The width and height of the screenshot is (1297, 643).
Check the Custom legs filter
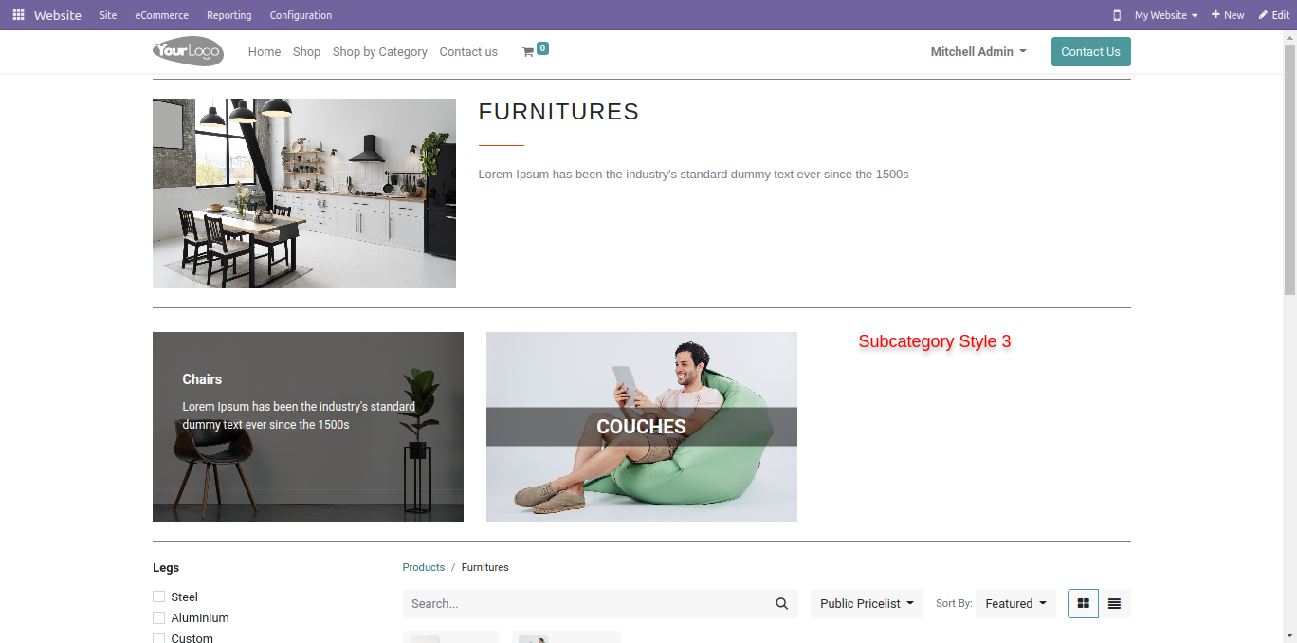coord(158,638)
